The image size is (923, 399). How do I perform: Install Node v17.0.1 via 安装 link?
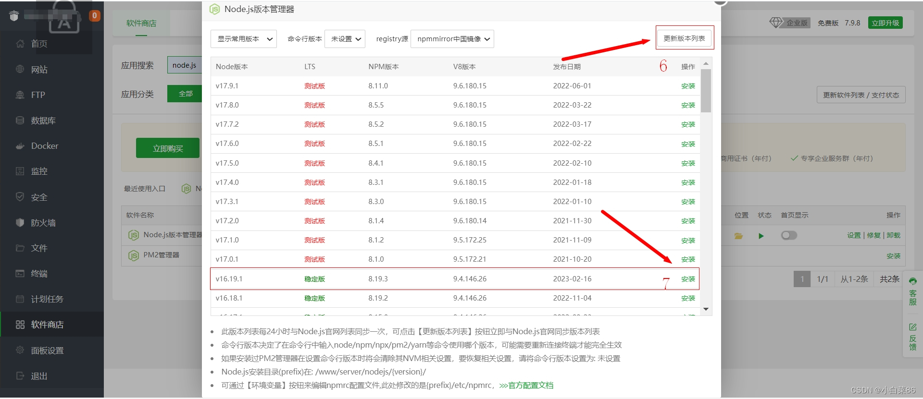pos(688,259)
